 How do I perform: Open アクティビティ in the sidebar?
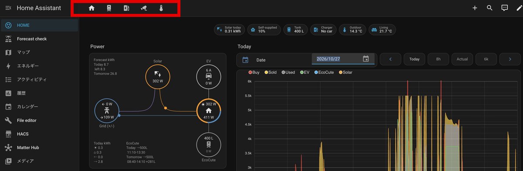(40, 79)
